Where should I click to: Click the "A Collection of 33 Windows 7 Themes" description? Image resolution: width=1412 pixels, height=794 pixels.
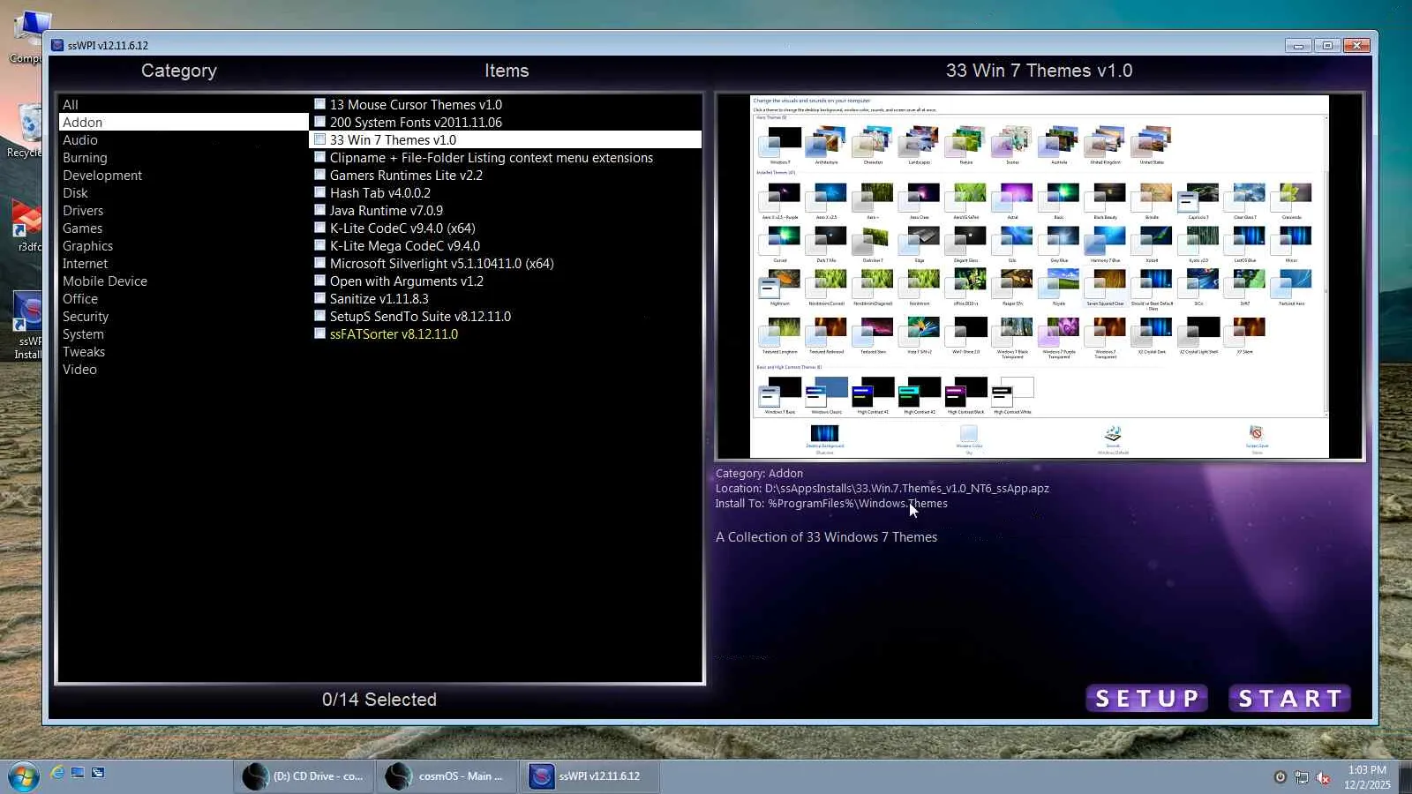pyautogui.click(x=826, y=537)
